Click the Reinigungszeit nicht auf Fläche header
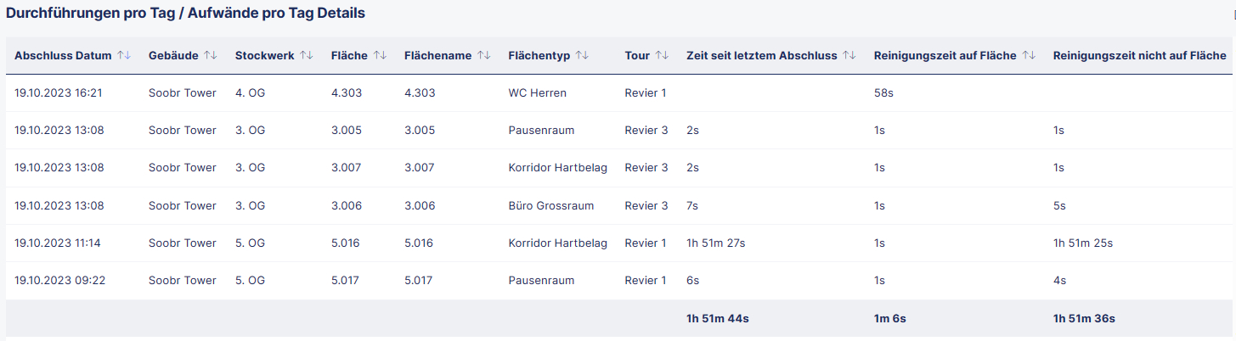This screenshot has width=1236, height=341. tap(1139, 56)
